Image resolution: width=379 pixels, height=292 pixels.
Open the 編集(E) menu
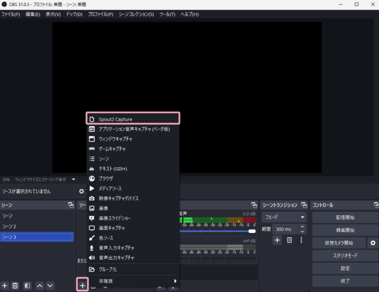pos(33,14)
